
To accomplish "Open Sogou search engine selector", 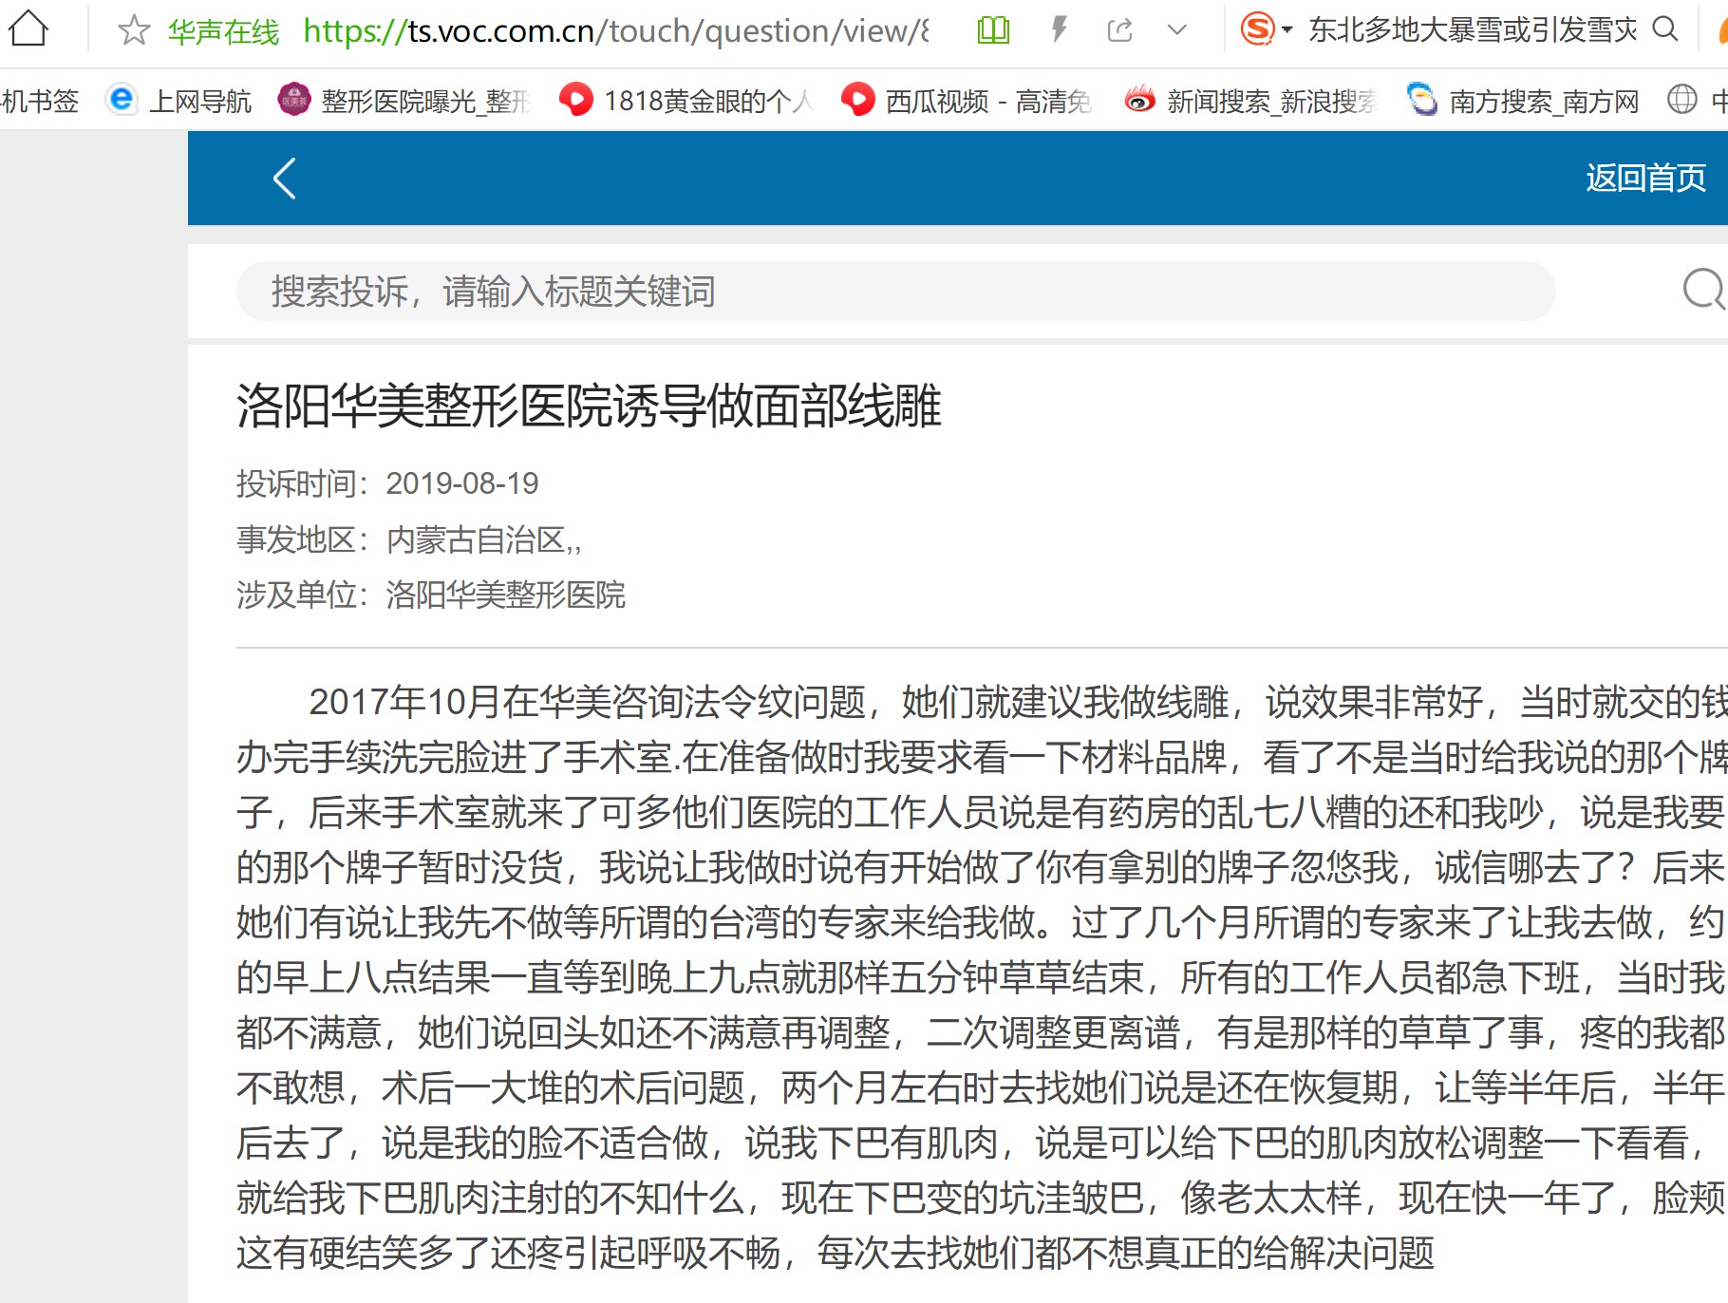I will click(1267, 29).
